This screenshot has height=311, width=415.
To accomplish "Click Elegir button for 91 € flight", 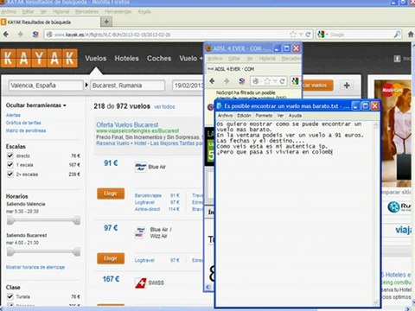I will pos(111,194).
